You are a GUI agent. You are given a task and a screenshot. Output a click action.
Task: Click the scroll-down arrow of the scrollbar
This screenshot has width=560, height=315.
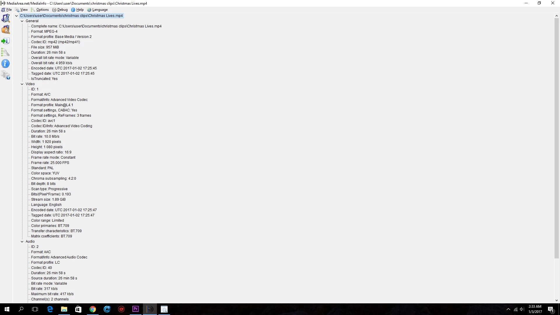[556, 300]
